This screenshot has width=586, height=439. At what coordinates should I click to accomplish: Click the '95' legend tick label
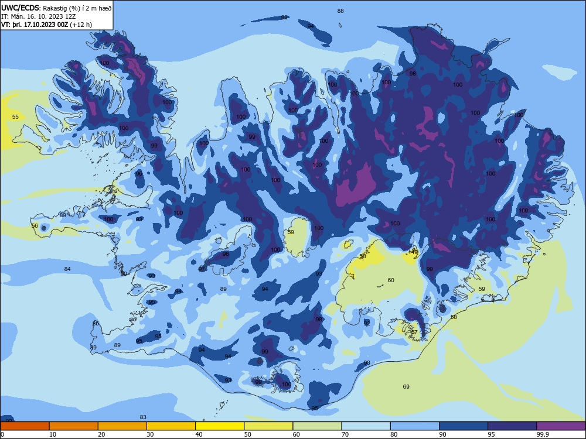tap(491, 434)
